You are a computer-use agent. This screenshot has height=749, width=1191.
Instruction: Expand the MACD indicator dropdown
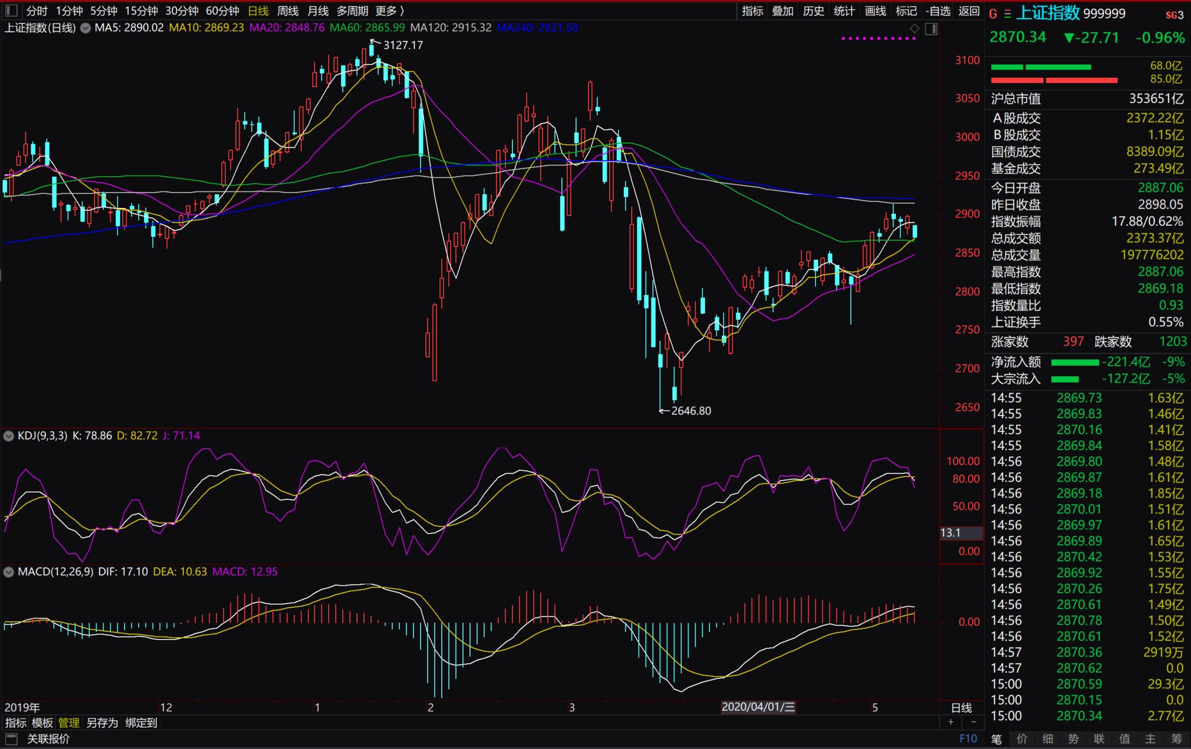(x=9, y=572)
